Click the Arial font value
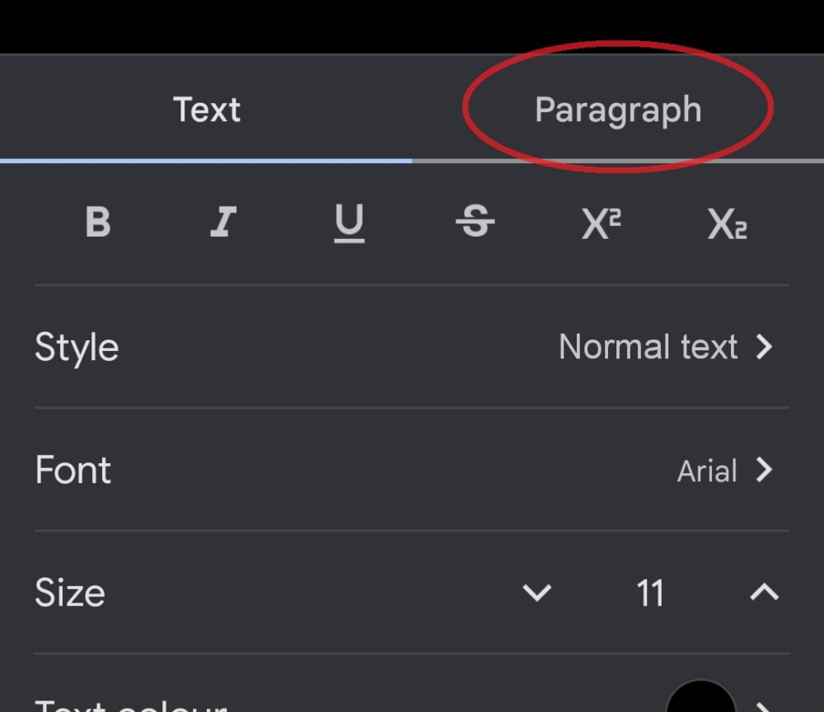824x712 pixels. 707,471
